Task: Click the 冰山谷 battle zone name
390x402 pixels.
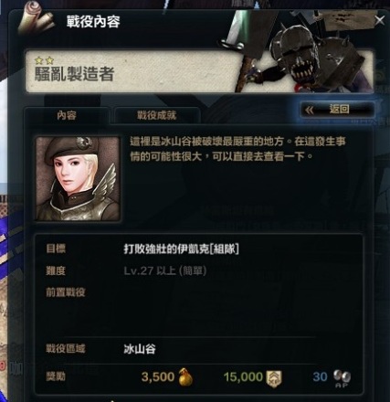Action: (x=140, y=349)
